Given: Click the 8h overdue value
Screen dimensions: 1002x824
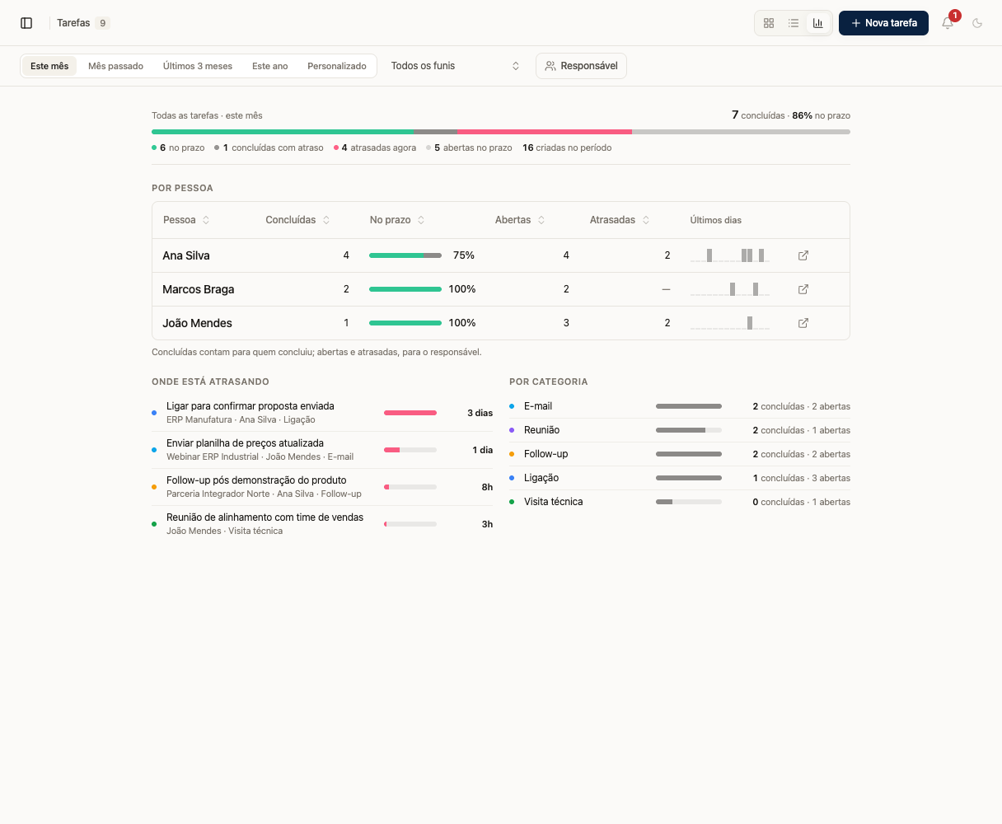Looking at the screenshot, I should (x=487, y=487).
